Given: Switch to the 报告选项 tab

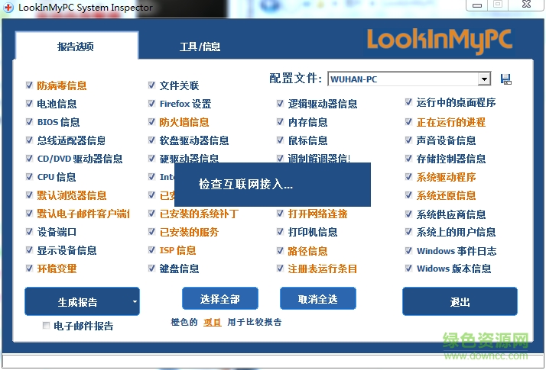Looking at the screenshot, I should 76,47.
